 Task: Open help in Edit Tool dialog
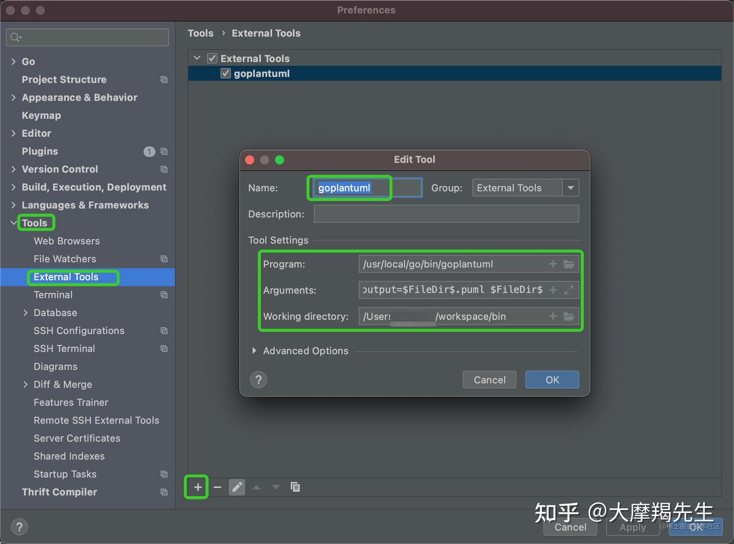pyautogui.click(x=258, y=379)
